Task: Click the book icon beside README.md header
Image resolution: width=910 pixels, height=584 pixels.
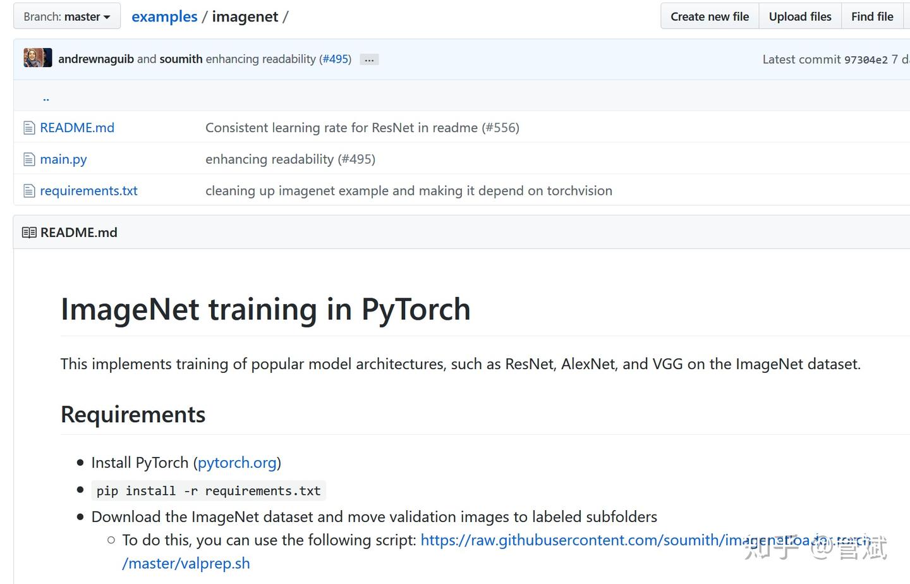Action: tap(29, 232)
